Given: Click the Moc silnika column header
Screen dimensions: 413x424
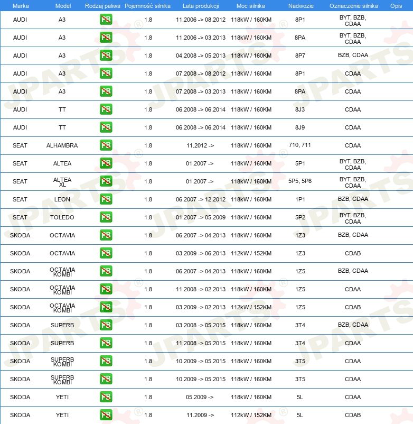Looking at the screenshot, I should tap(251, 6).
